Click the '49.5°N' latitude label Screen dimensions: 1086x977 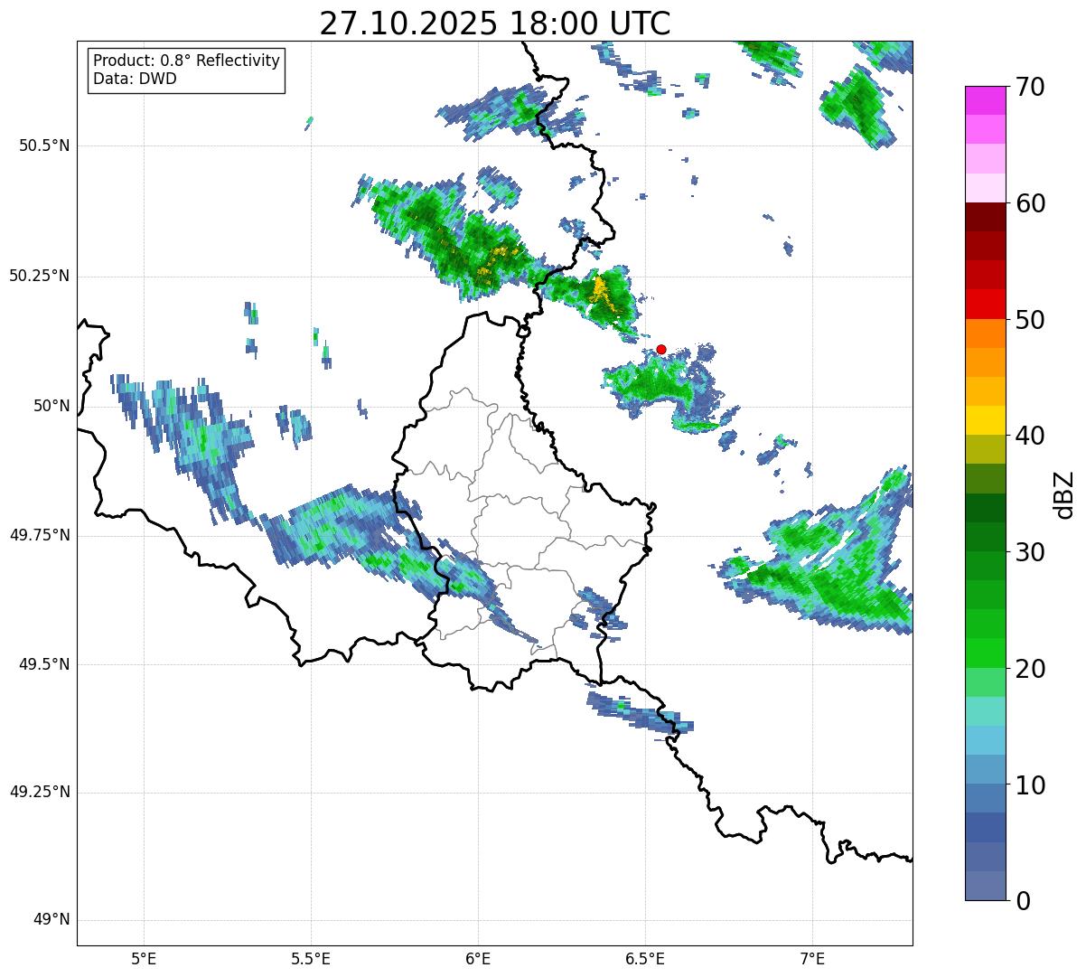click(x=44, y=664)
